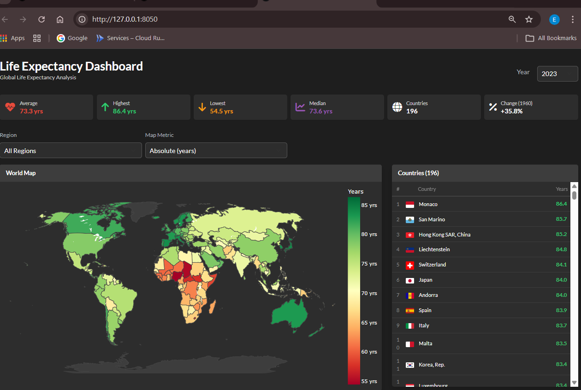Click the green up arrow Highest icon
Screen dimensions: 581x390
click(x=105, y=107)
